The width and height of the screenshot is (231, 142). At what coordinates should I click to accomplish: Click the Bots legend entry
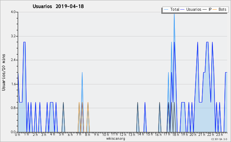(220, 10)
